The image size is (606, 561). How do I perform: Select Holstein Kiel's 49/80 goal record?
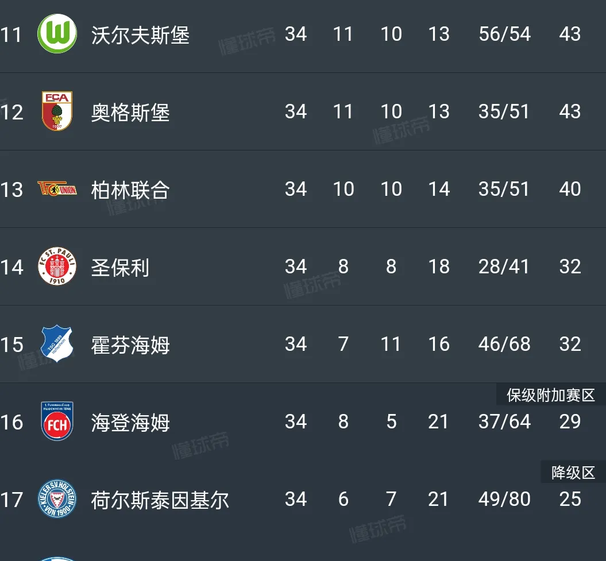click(504, 499)
